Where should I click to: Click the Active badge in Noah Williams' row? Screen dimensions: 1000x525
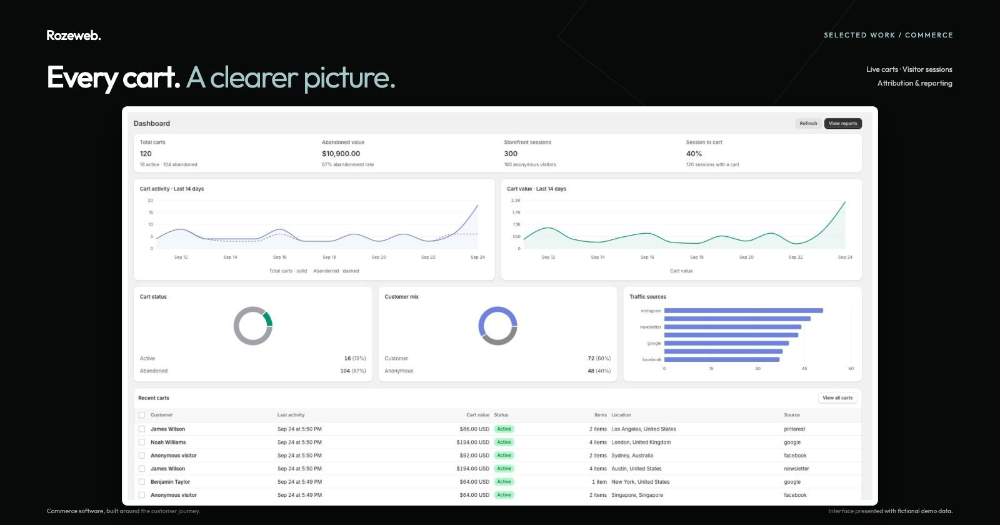pyautogui.click(x=504, y=442)
